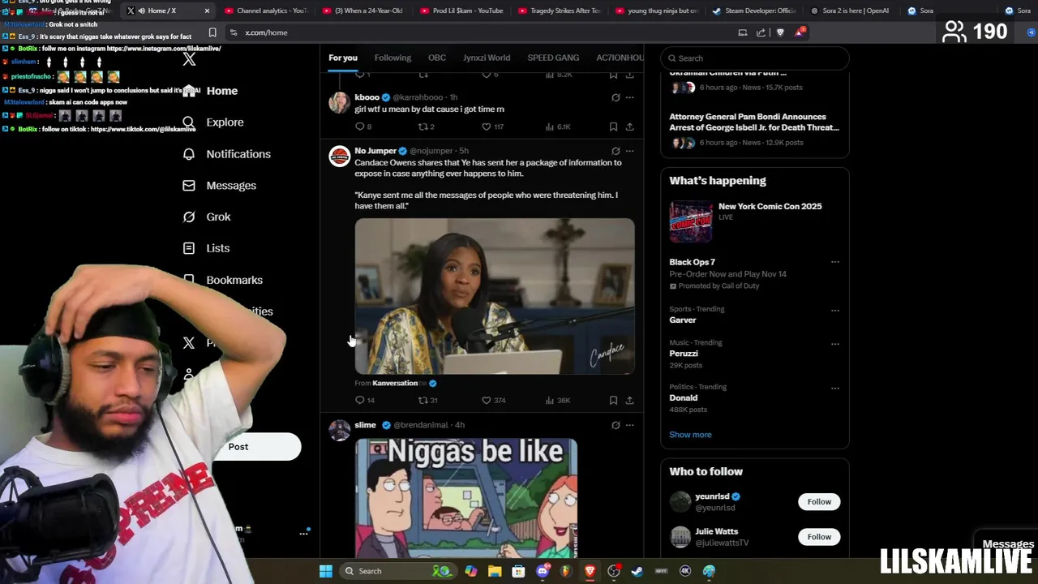Viewport: 1038px width, 584px height.
Task: Play the Candace Owens video
Action: tap(495, 296)
